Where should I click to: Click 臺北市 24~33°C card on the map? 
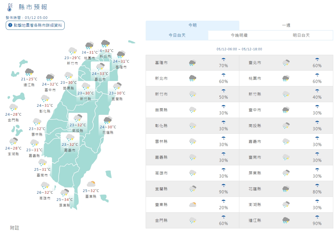[x=100, y=72]
